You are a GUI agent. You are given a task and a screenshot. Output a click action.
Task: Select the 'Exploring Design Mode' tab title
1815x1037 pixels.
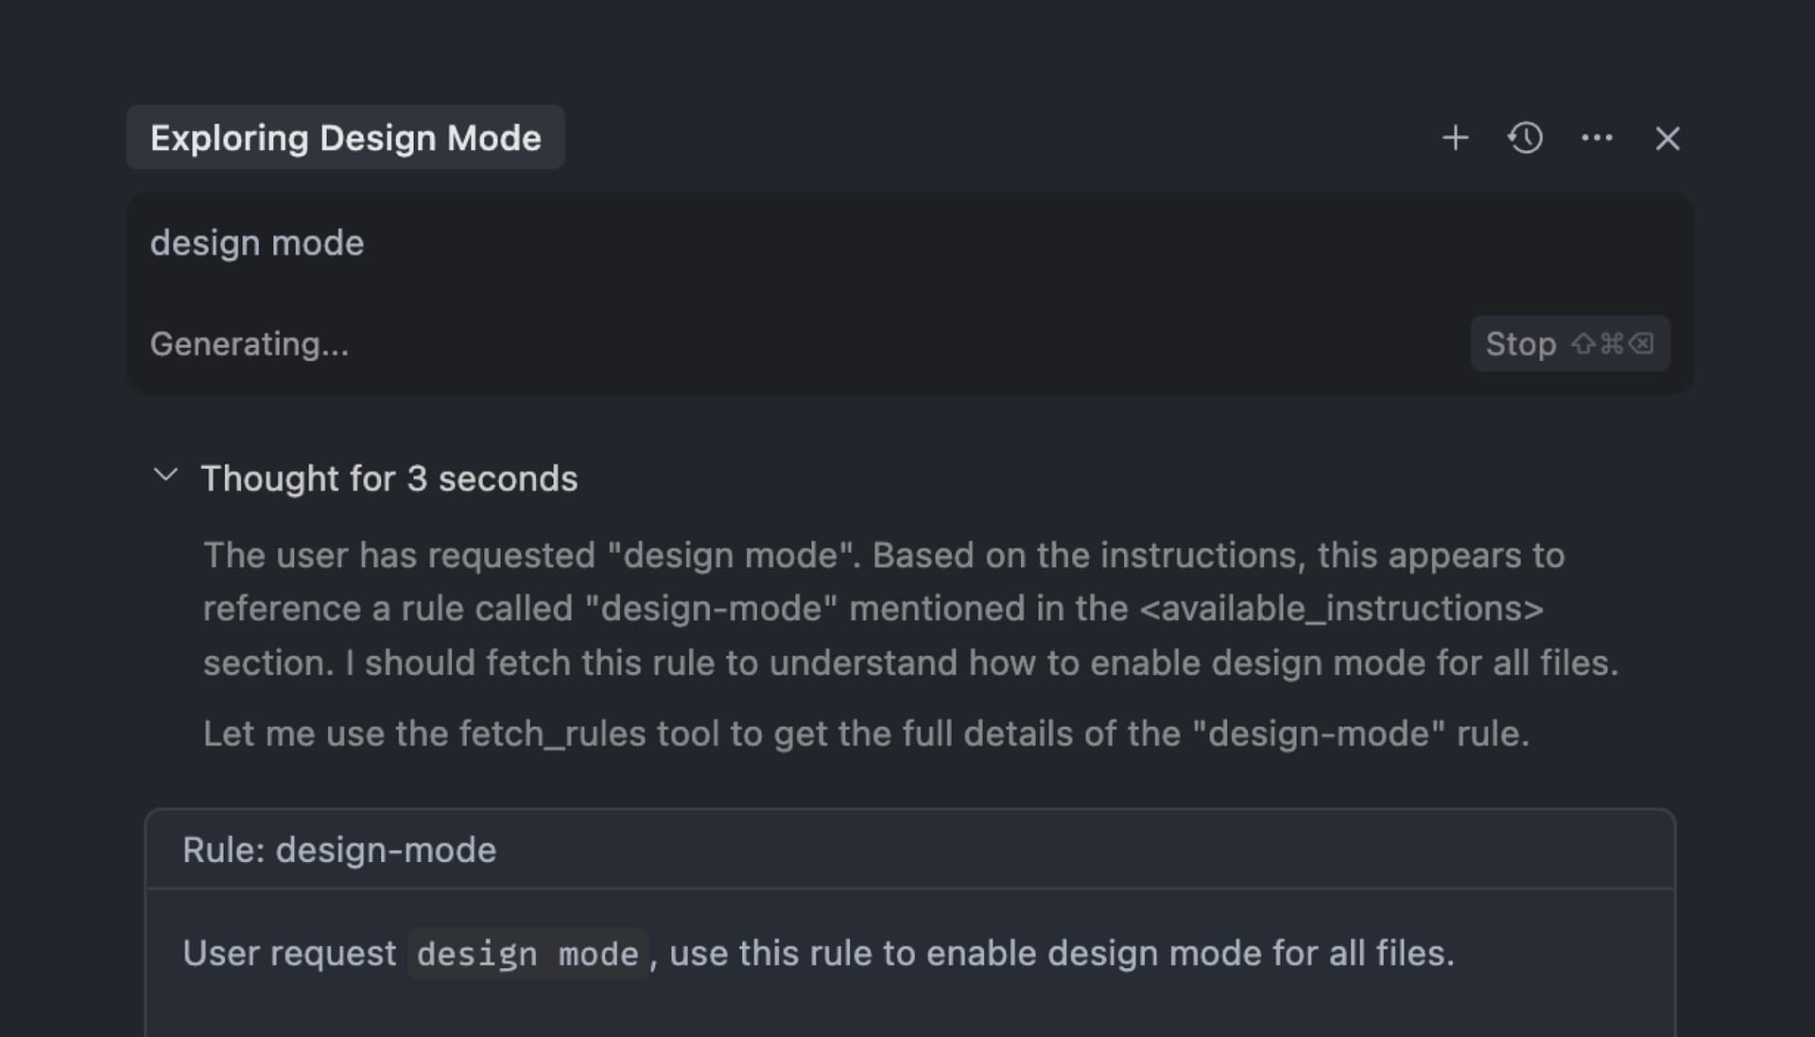click(x=345, y=137)
